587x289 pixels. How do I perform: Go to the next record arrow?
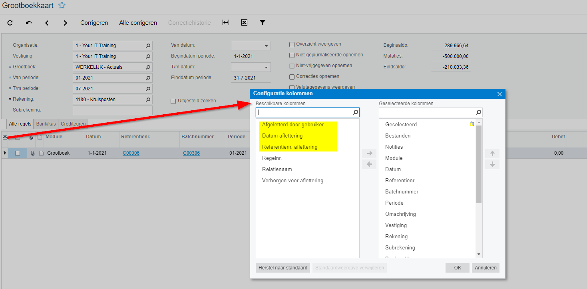[x=66, y=23]
